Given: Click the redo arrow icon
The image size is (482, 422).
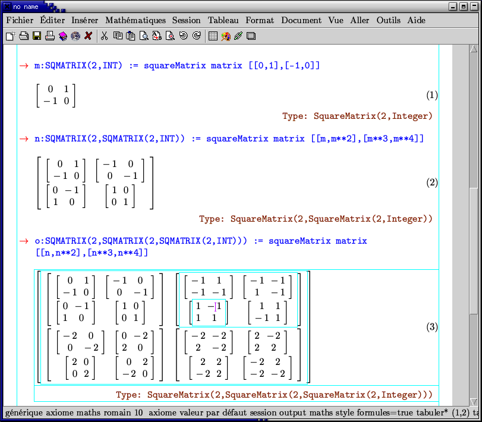Looking at the screenshot, I should 196,36.
